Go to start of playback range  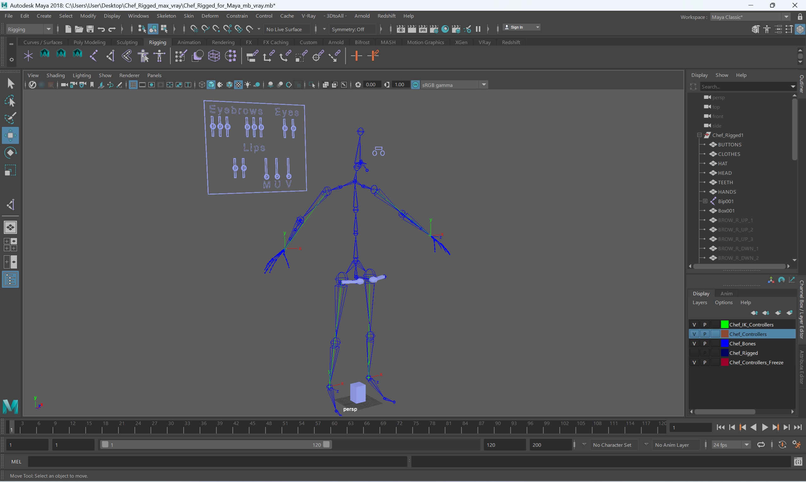(x=721, y=427)
